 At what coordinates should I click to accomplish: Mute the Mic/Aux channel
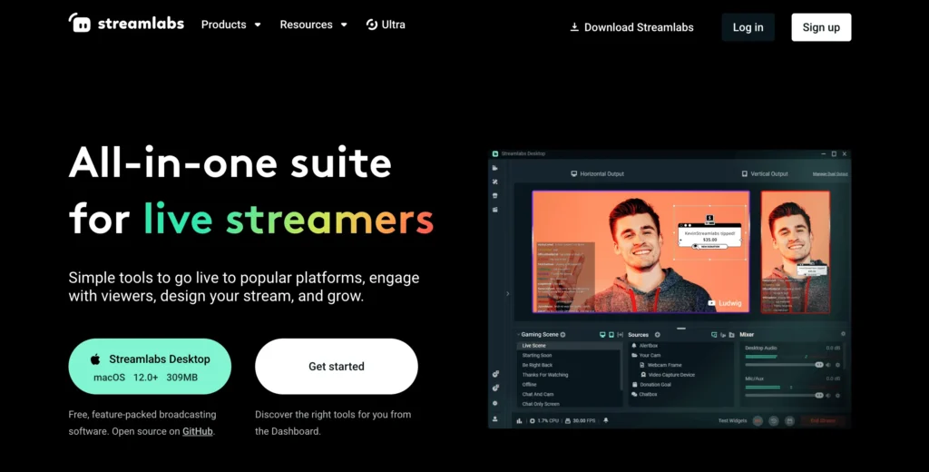828,396
